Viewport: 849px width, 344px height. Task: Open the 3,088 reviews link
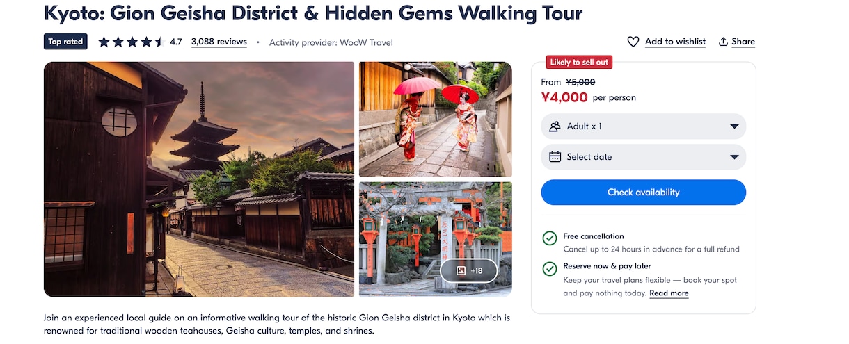tap(219, 42)
